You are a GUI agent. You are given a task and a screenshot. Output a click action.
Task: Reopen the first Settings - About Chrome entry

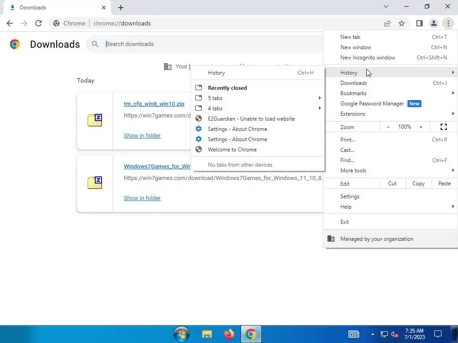tap(258, 129)
